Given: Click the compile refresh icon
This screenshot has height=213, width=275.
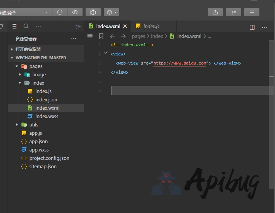Looking at the screenshot, I should coord(60,12).
